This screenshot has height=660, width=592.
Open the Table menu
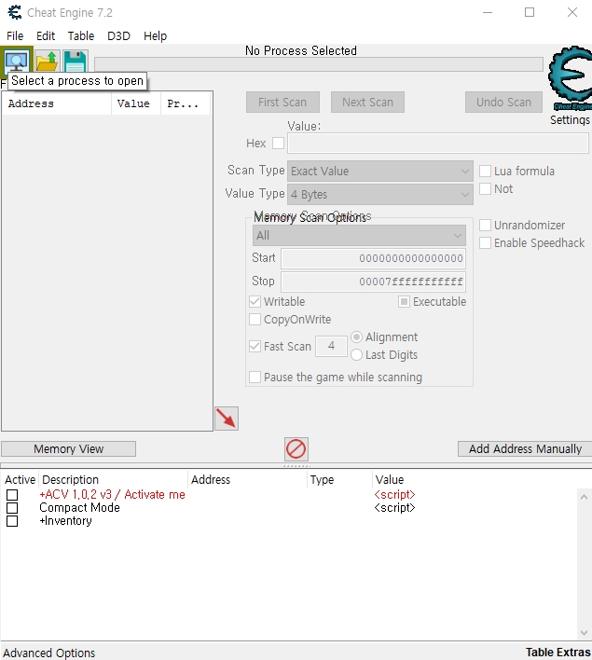[x=81, y=36]
